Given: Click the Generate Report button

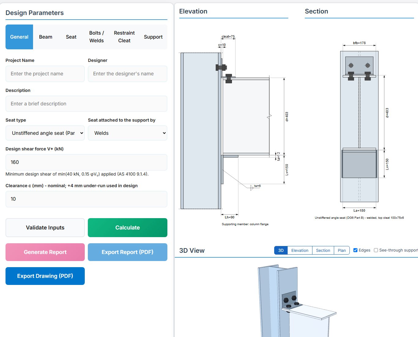Looking at the screenshot, I should pyautogui.click(x=45, y=252).
